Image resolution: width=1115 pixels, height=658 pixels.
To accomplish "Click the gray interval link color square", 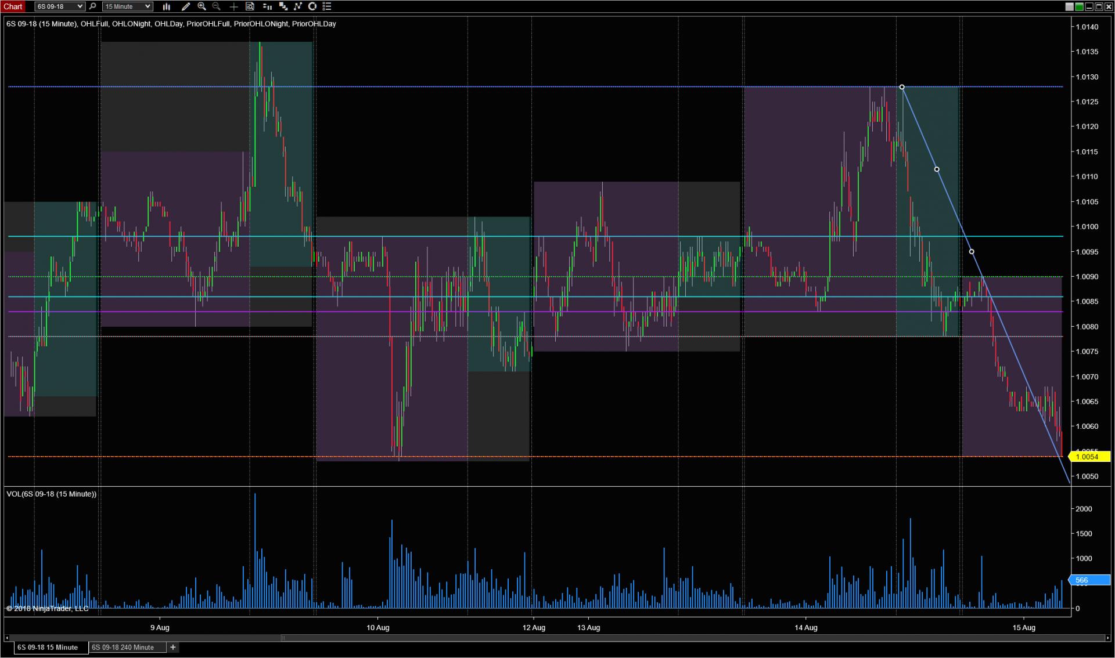I will 1069,6.
